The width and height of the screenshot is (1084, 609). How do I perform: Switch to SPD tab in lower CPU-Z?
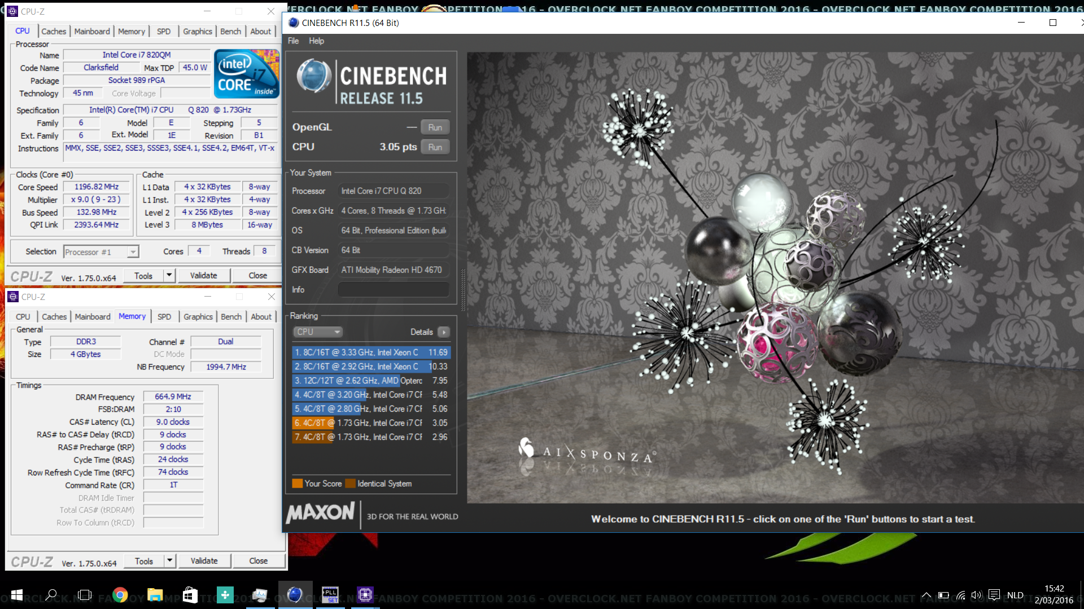click(164, 317)
